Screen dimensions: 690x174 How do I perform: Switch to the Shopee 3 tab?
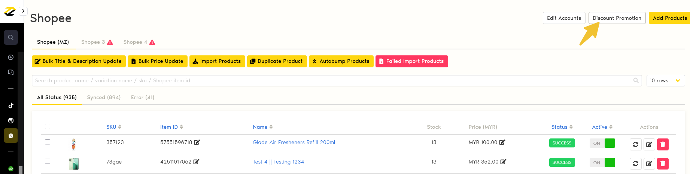[x=97, y=42]
